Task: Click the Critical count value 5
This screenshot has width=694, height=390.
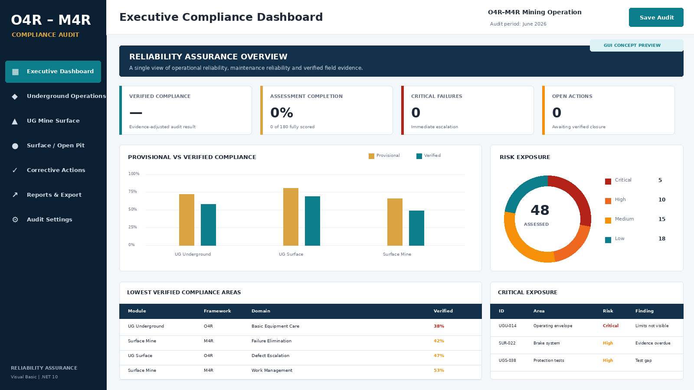Action: (660, 180)
